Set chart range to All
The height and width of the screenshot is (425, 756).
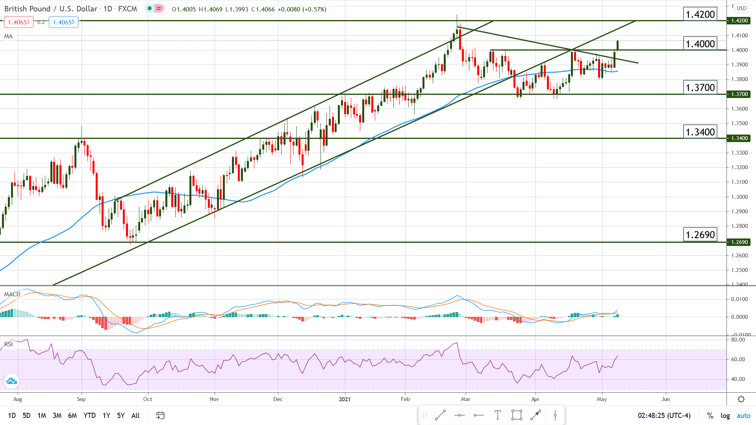[x=135, y=416]
